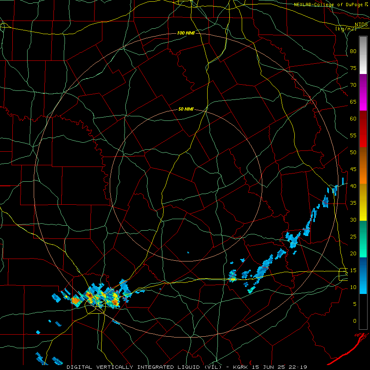Click the KGRK radar site identifier
The height and width of the screenshot is (370, 370).
[x=240, y=367]
